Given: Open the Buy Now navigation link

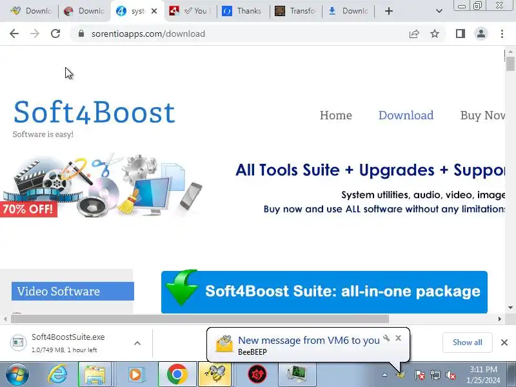Looking at the screenshot, I should [482, 115].
